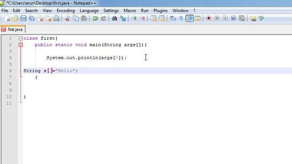Close the current document via toolbar
Image resolution: width=292 pixels, height=164 pixels.
click(40, 18)
